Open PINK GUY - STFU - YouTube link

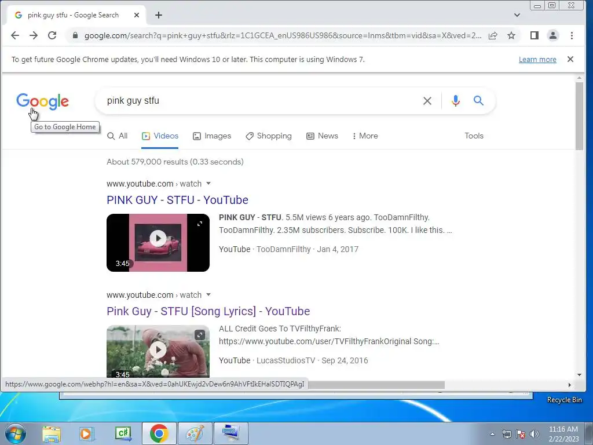tap(177, 200)
